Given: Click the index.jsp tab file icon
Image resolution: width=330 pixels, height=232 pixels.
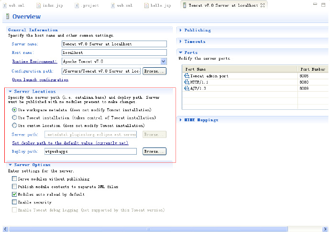Looking at the screenshot, I should tap(38, 5).
